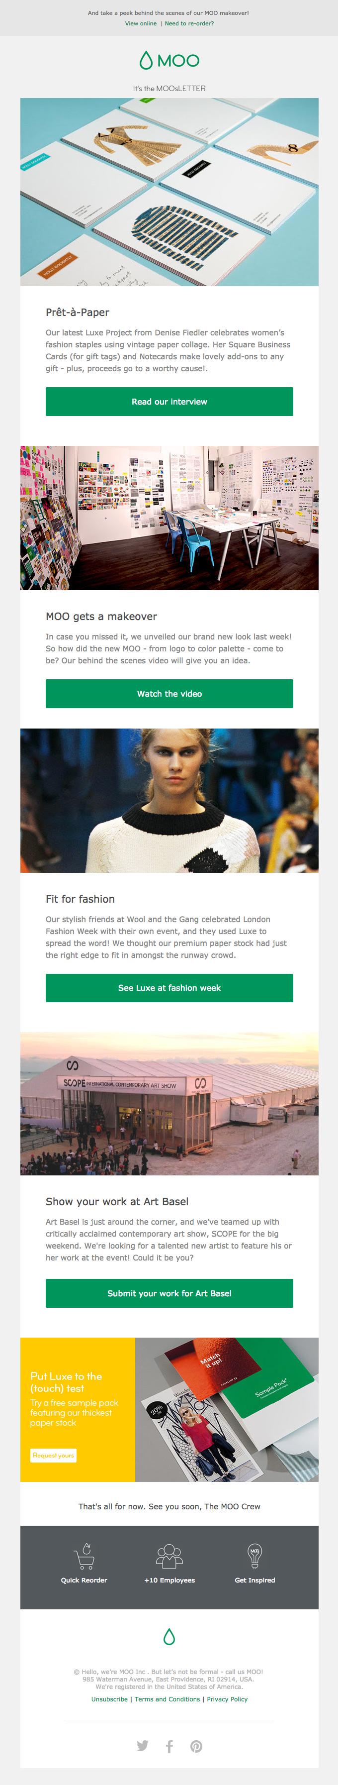
Task: Select See Luxe at fashion week button
Action: tap(169, 988)
